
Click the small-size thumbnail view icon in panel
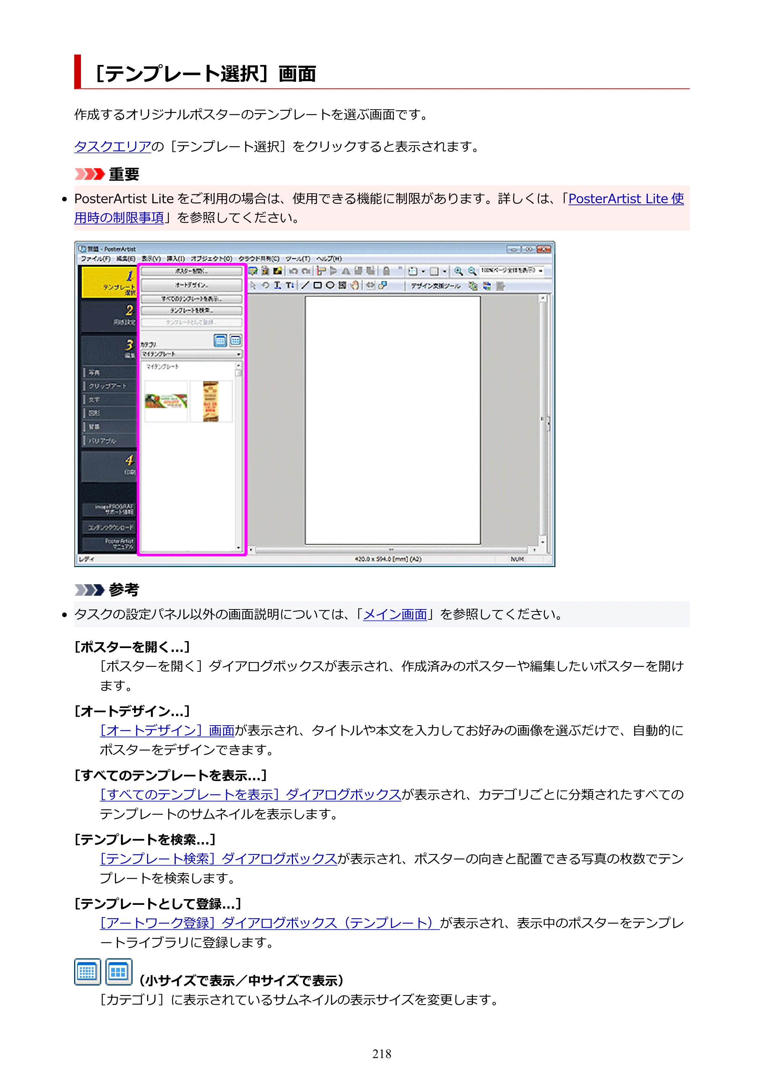point(220,340)
